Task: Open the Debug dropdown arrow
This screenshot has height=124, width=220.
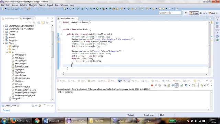Action: [x=94, y=9]
